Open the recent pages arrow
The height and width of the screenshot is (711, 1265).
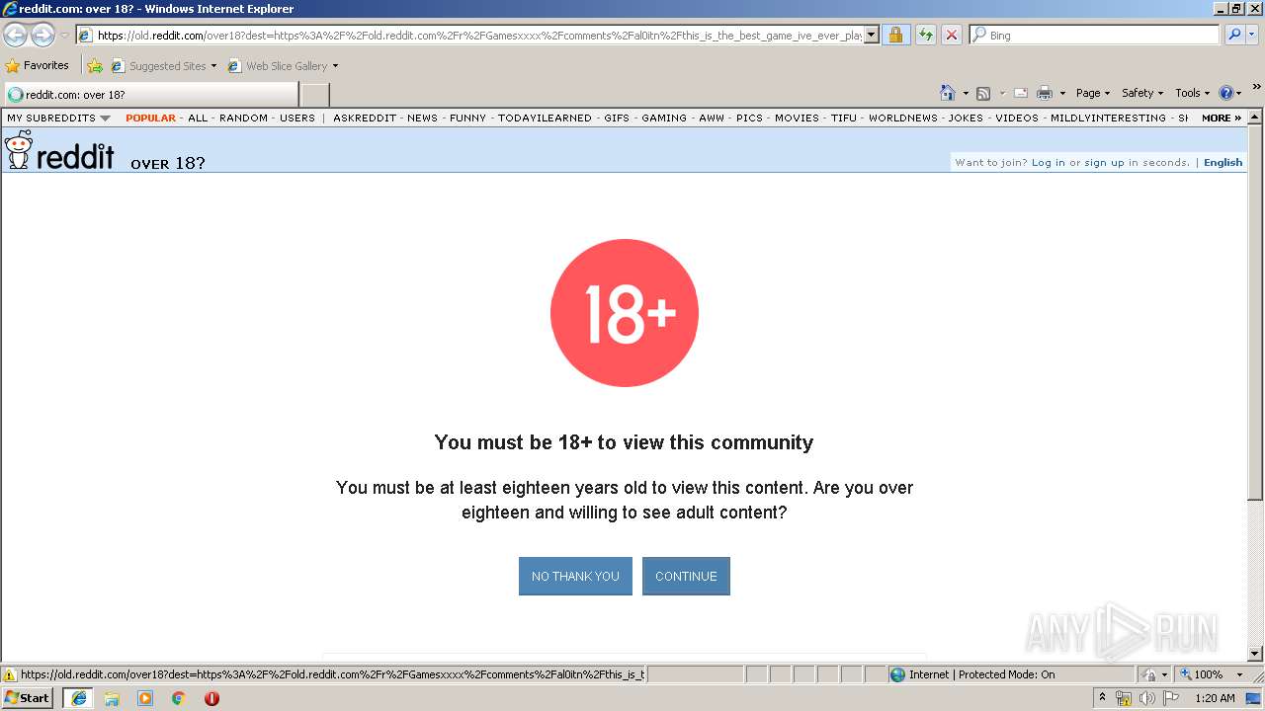coord(64,36)
